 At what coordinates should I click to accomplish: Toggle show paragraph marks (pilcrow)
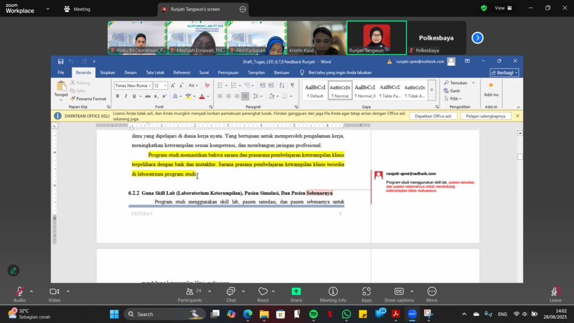(292, 85)
